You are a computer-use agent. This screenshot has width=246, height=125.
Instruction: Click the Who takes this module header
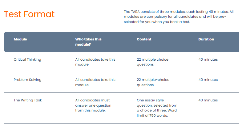tap(88, 42)
